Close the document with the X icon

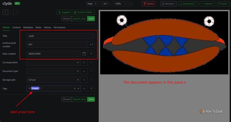click(5, 12)
